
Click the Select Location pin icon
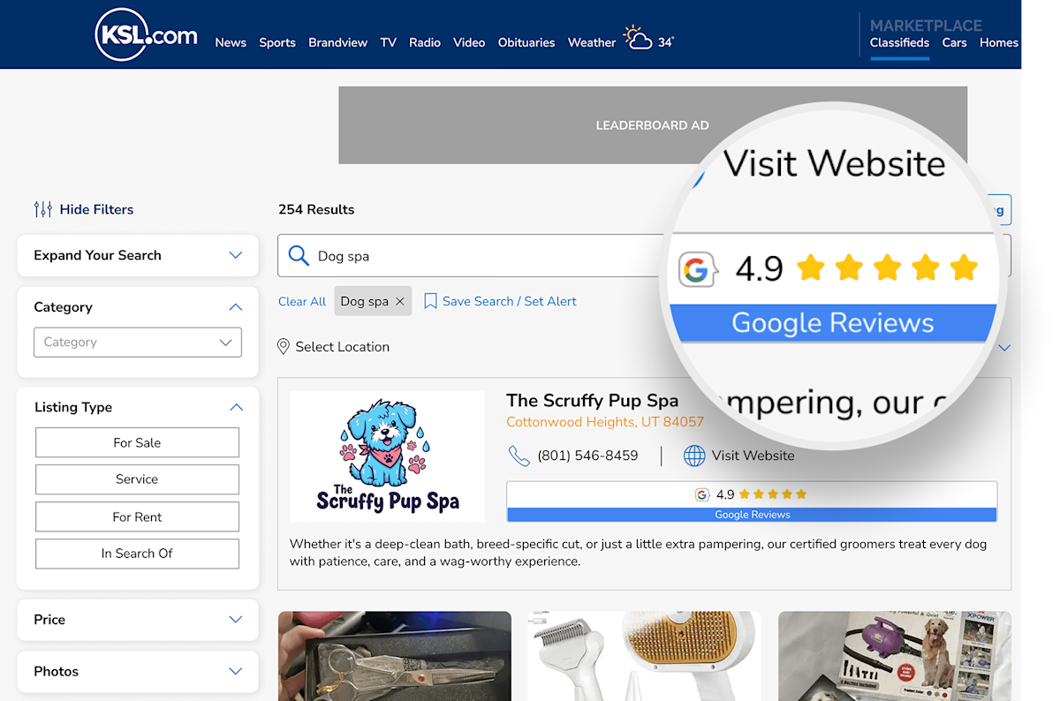[x=284, y=347]
